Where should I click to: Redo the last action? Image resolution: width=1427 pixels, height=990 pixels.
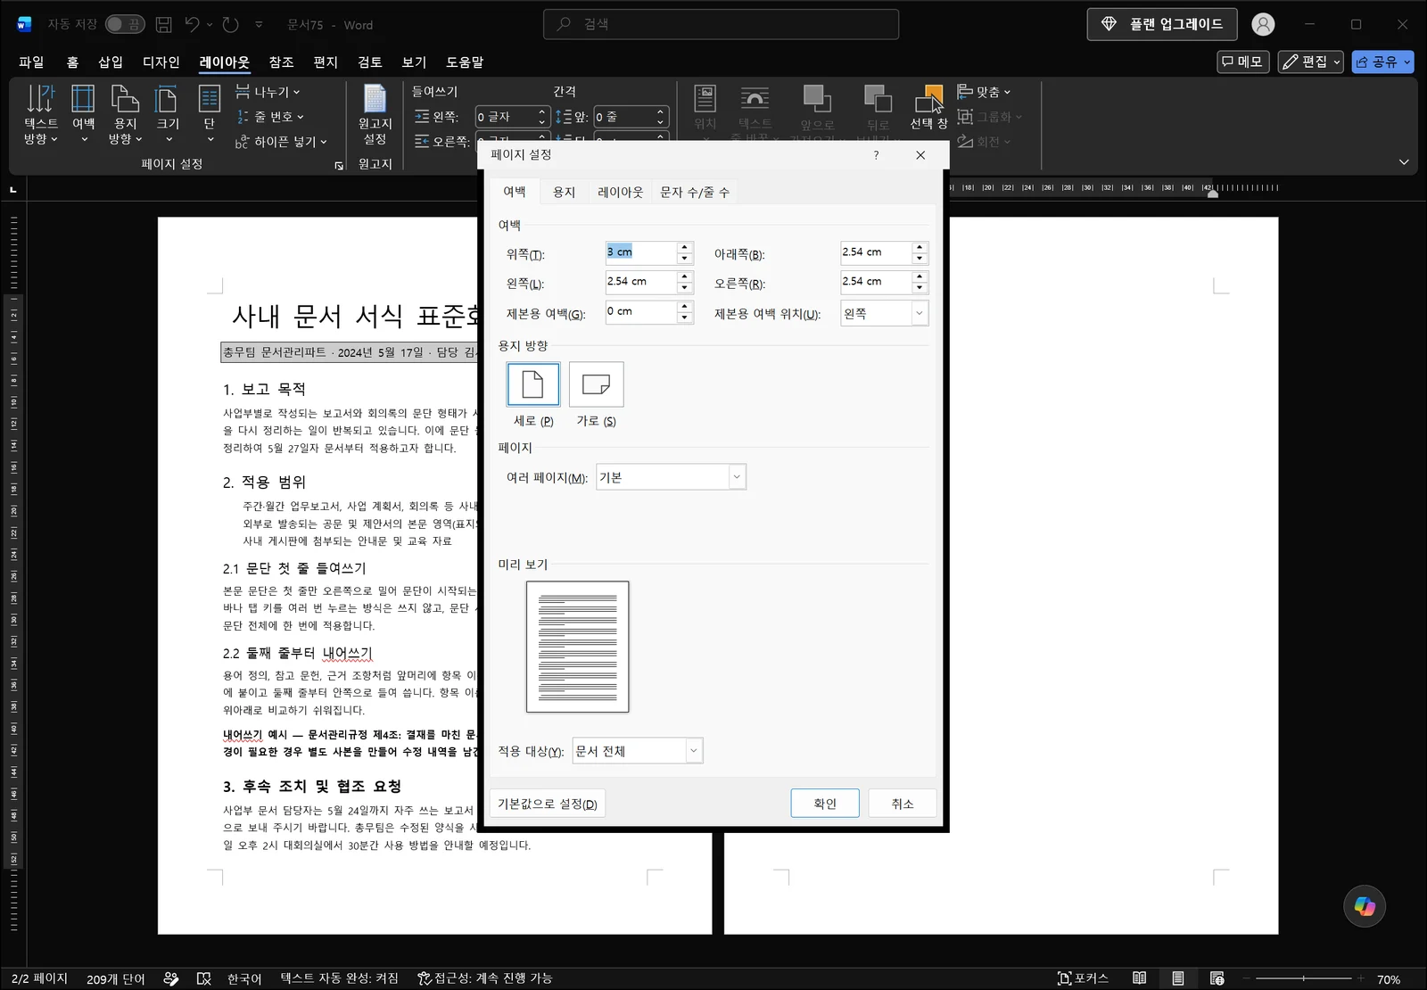[x=231, y=25]
